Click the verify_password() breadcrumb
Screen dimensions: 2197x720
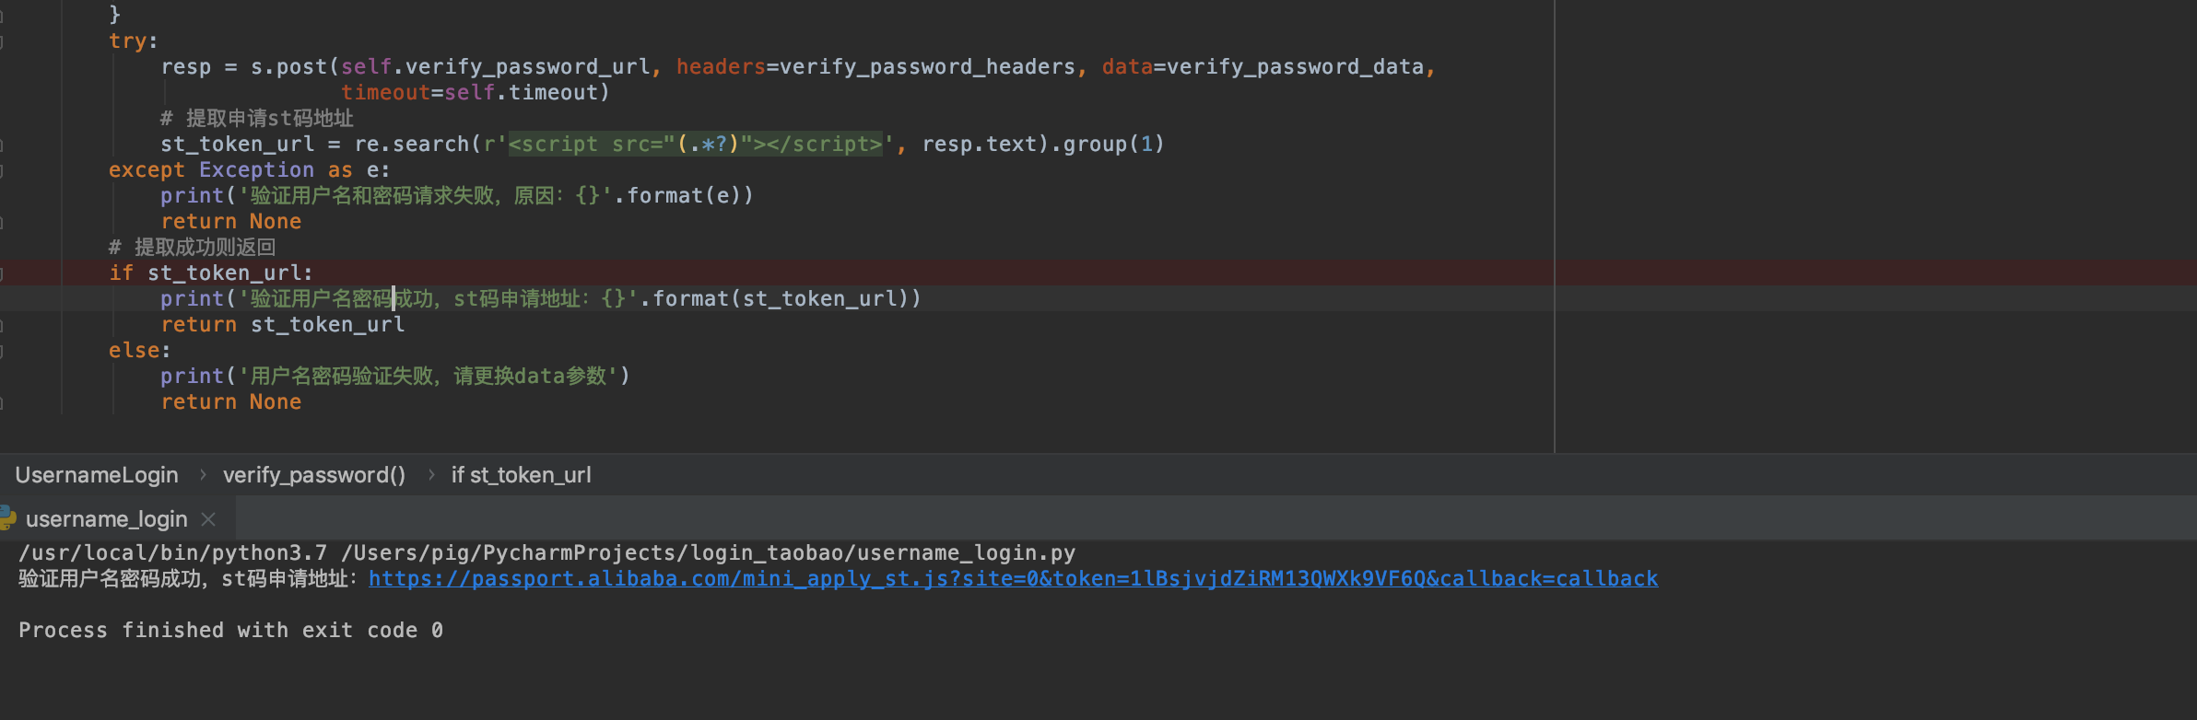[x=314, y=475]
